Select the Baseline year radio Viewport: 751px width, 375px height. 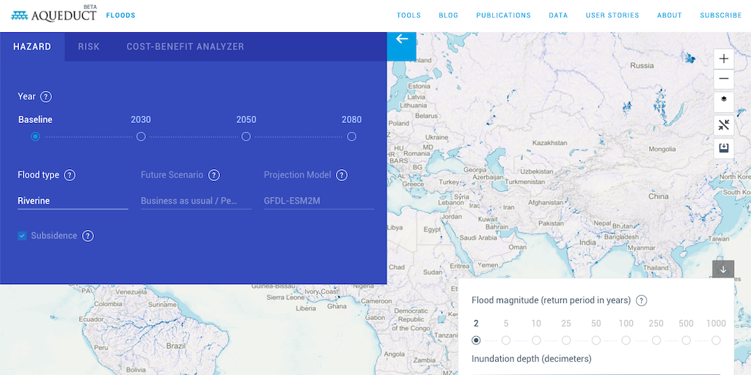[x=35, y=137]
